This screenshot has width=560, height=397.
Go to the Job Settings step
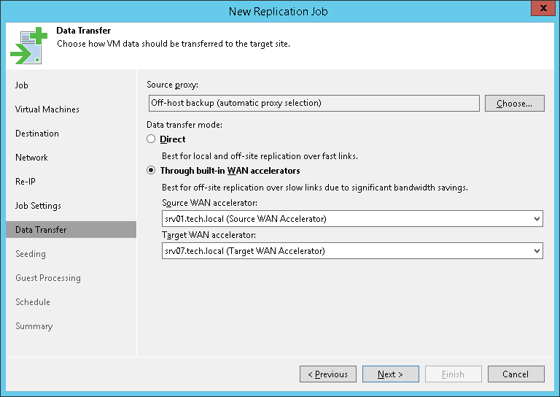click(38, 206)
